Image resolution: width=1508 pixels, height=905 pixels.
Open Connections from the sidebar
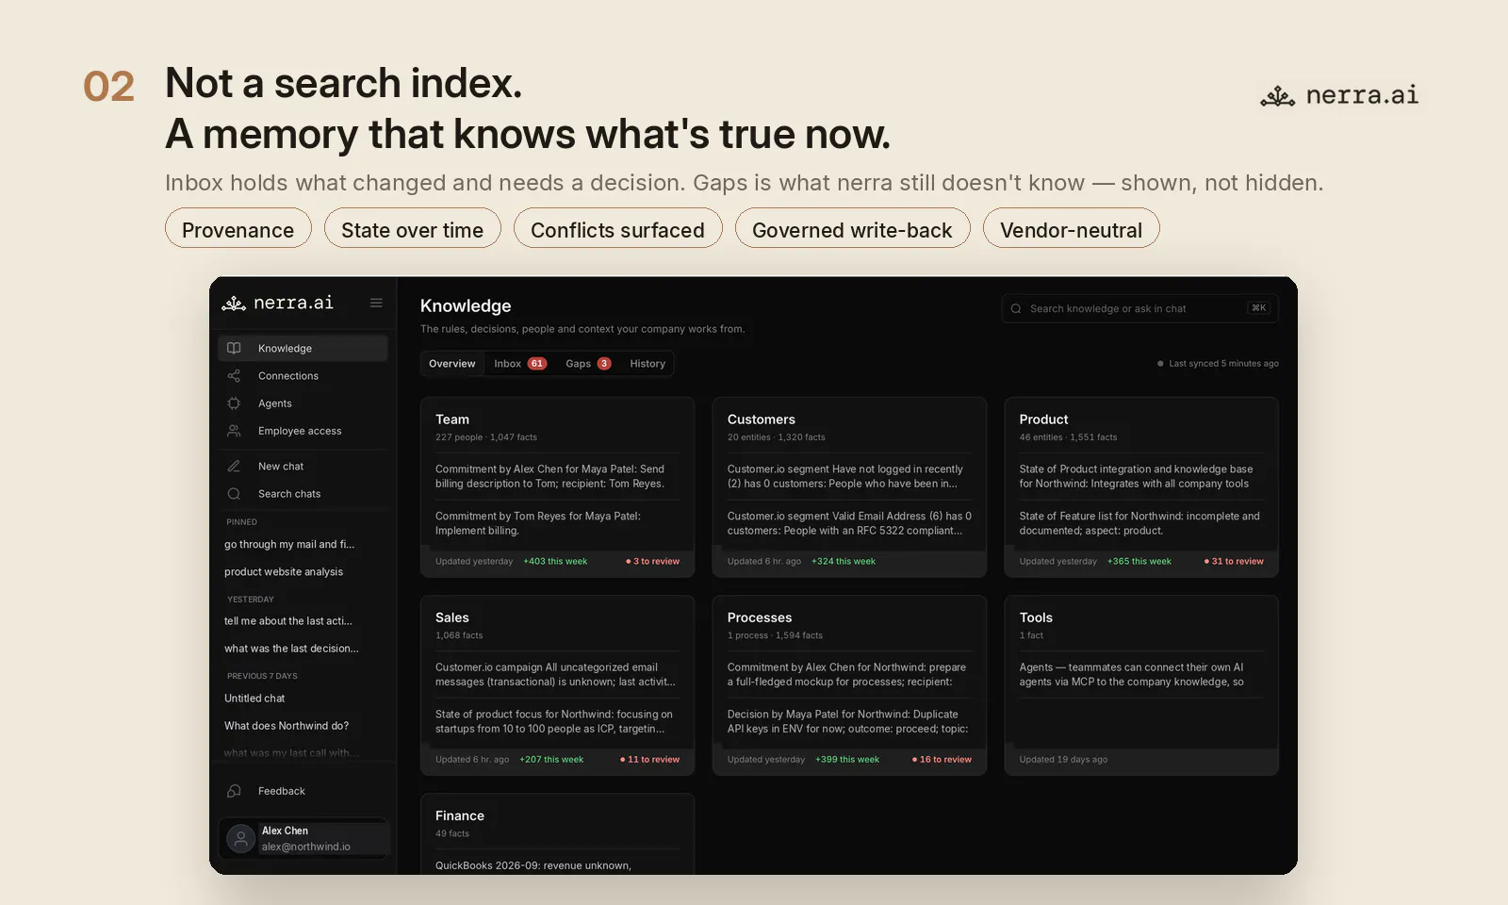pos(303,376)
